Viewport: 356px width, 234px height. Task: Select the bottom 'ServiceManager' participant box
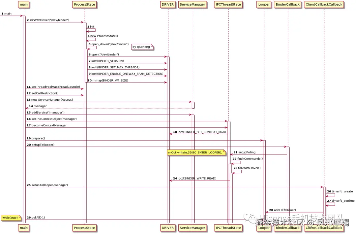[x=193, y=228]
